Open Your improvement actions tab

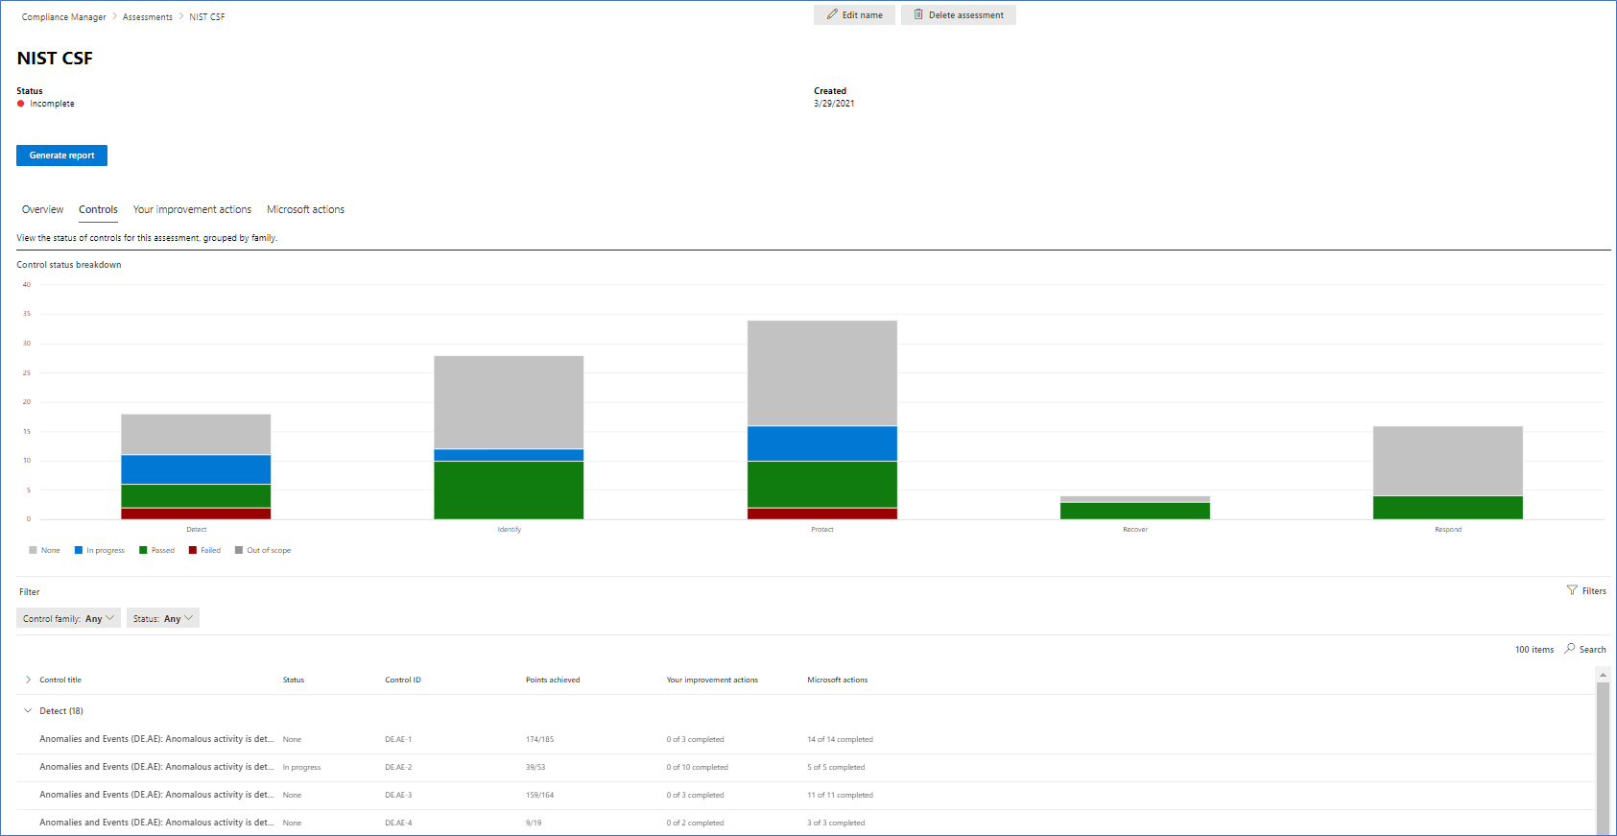click(x=192, y=209)
